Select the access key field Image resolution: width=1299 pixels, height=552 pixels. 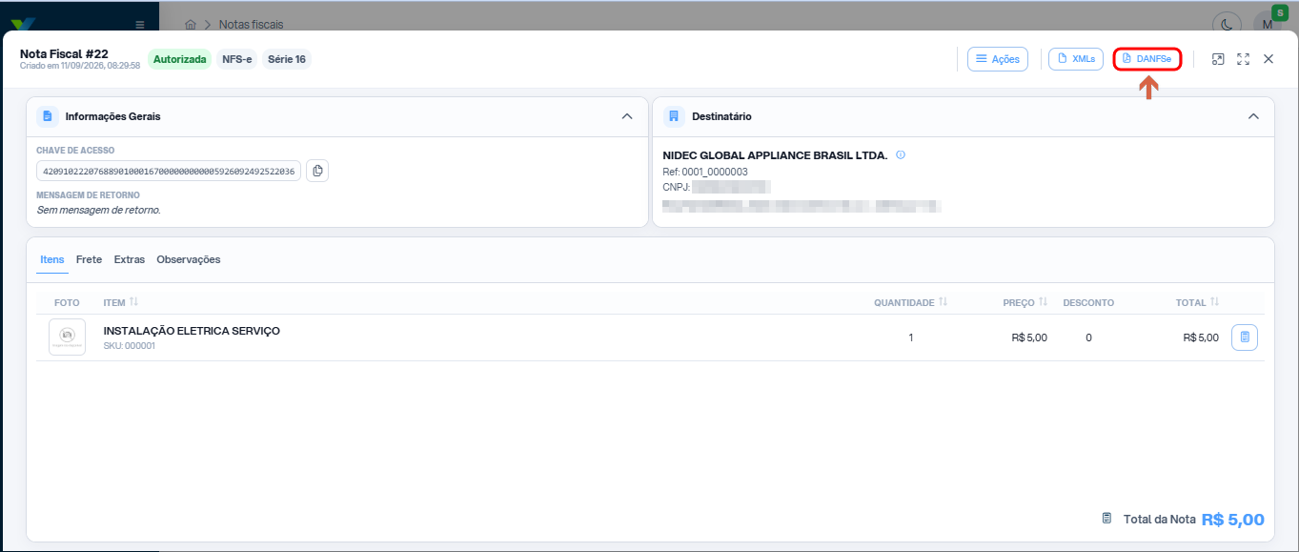coord(169,171)
